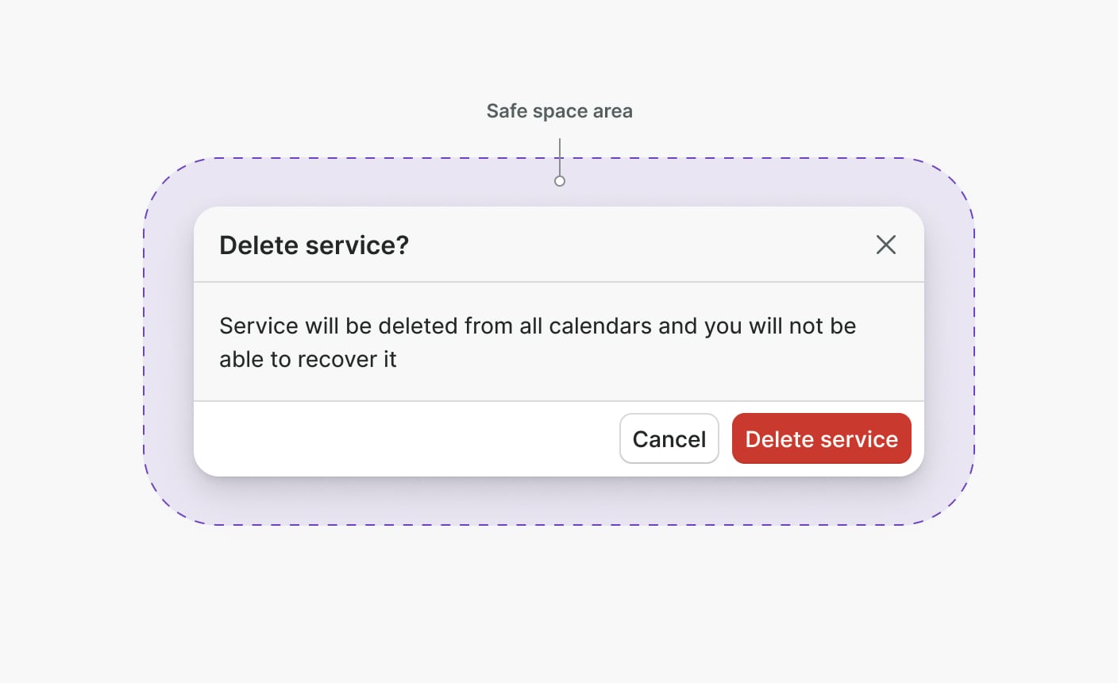Click the small circle annotation marker
1118x683 pixels.
click(560, 181)
